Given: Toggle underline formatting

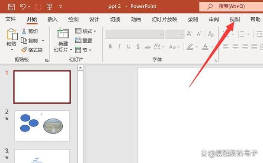Looking at the screenshot, I should [x=128, y=47].
